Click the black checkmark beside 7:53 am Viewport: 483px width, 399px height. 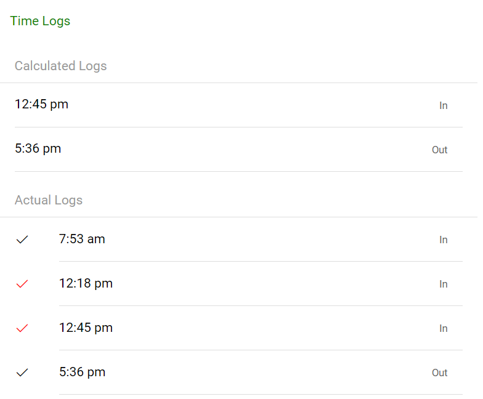[22, 240]
